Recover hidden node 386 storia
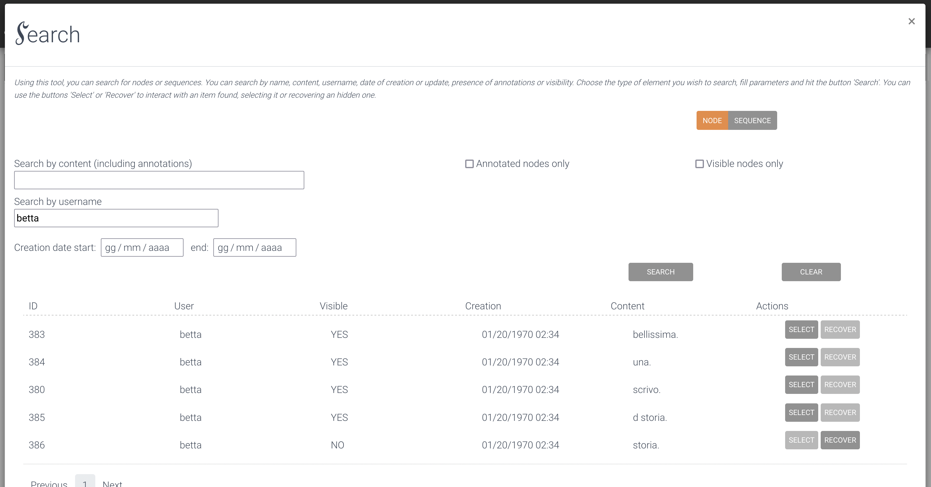This screenshot has height=487, width=931. [840, 440]
